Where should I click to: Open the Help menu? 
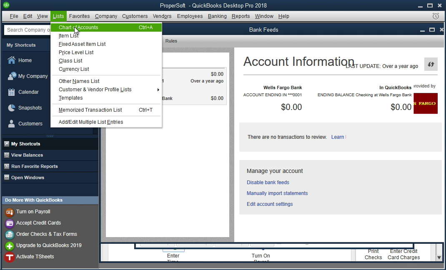tap(283, 16)
